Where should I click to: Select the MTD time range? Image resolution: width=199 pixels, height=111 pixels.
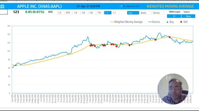coord(68,13)
